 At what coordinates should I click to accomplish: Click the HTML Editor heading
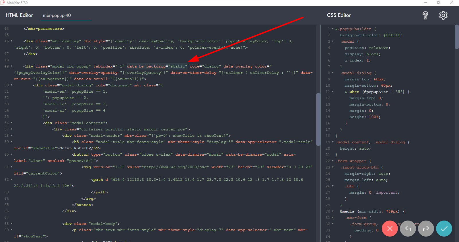tap(19, 15)
